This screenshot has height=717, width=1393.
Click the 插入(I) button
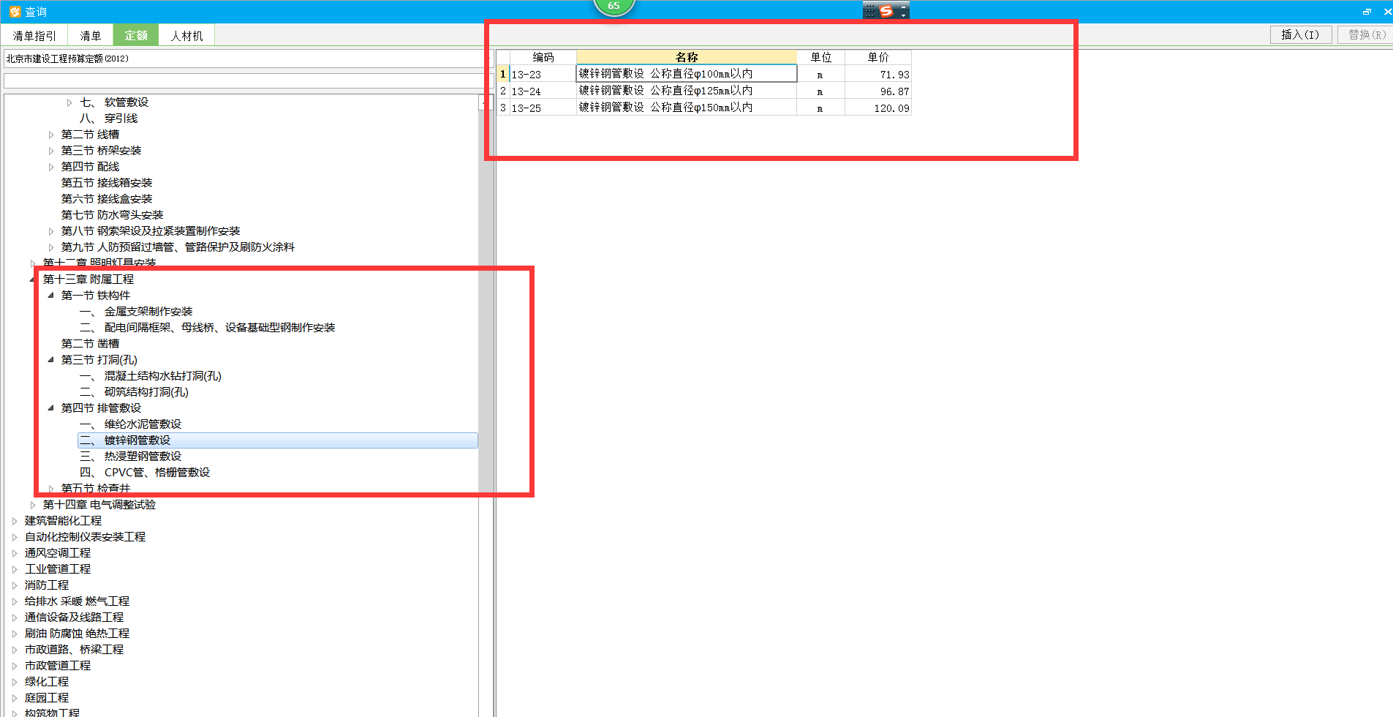pyautogui.click(x=1300, y=34)
